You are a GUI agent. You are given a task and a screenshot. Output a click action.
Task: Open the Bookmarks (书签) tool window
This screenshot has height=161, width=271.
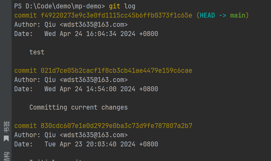click(x=6, y=131)
